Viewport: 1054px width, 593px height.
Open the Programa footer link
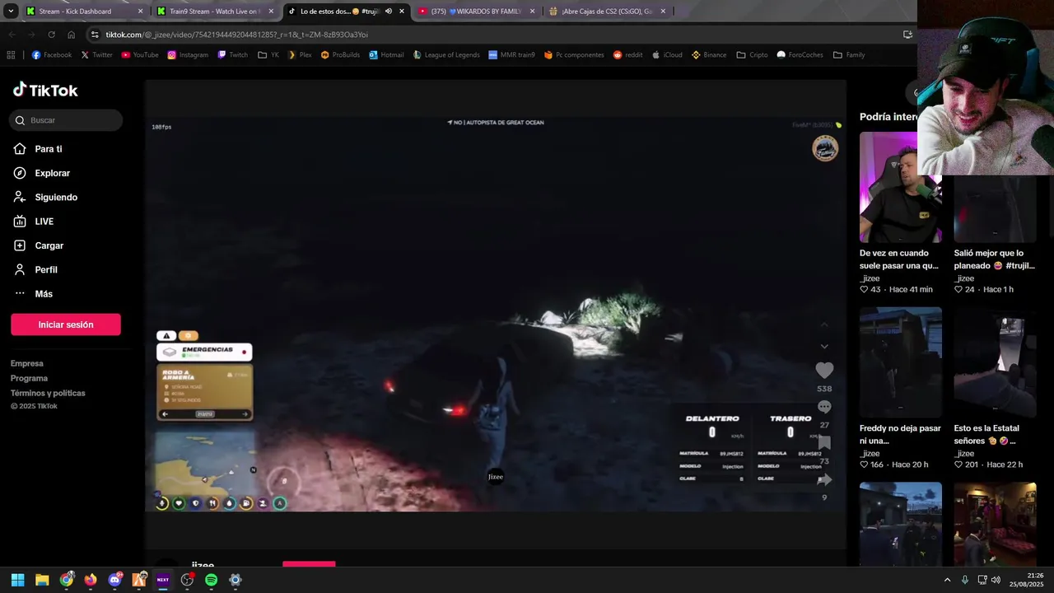30,378
